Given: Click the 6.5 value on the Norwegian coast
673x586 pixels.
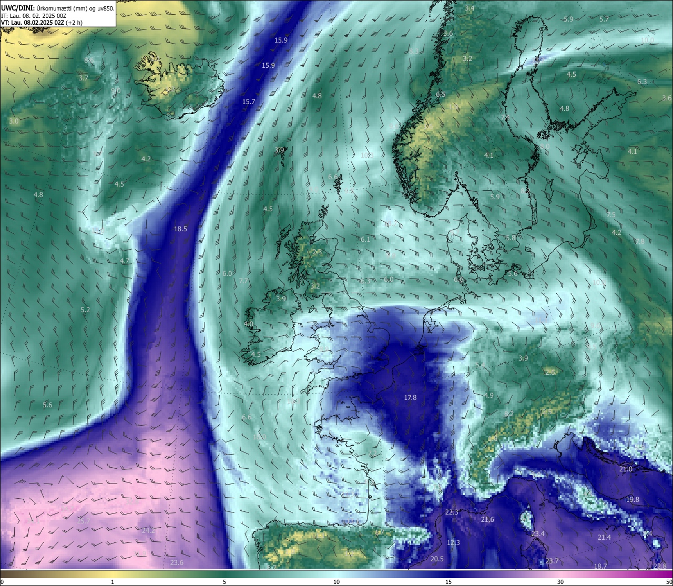Looking at the screenshot, I should (441, 94).
